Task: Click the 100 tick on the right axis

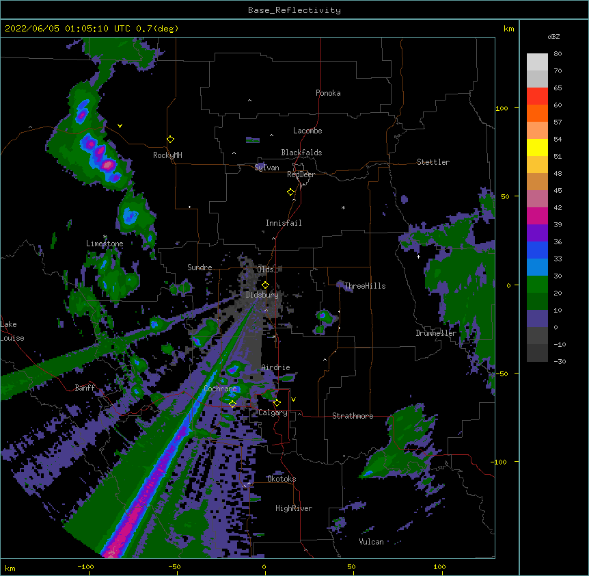Action: [502, 108]
